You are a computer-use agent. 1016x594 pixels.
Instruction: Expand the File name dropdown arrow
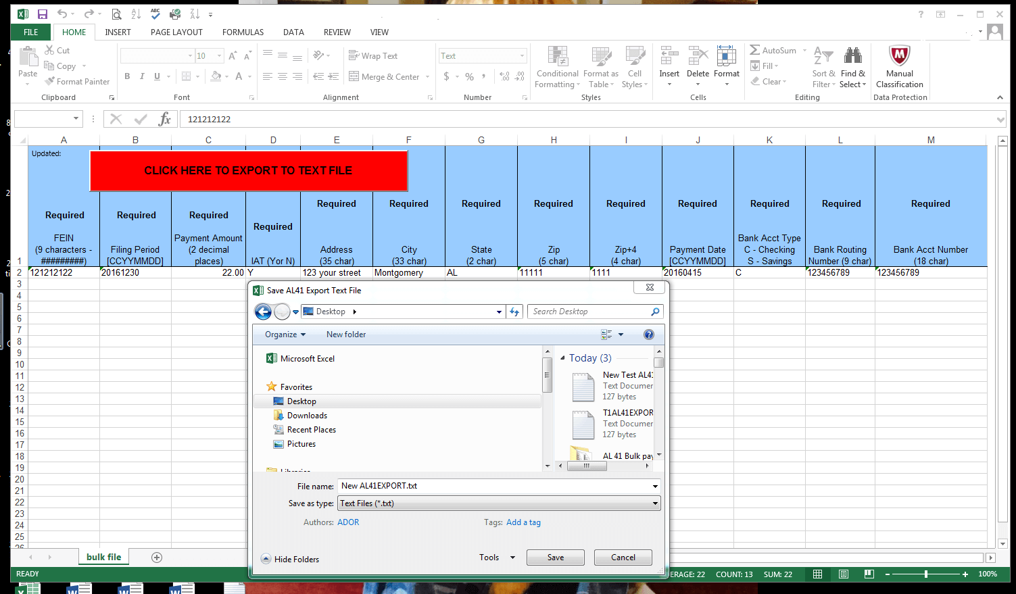[x=655, y=486]
